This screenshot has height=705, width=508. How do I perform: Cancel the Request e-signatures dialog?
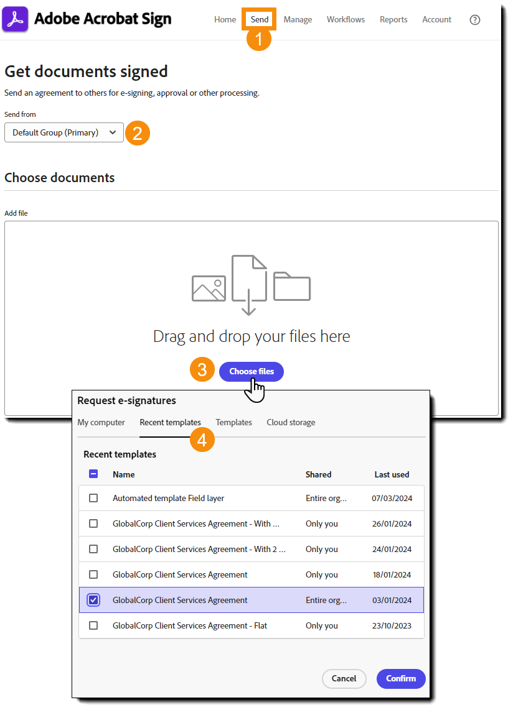click(x=344, y=678)
